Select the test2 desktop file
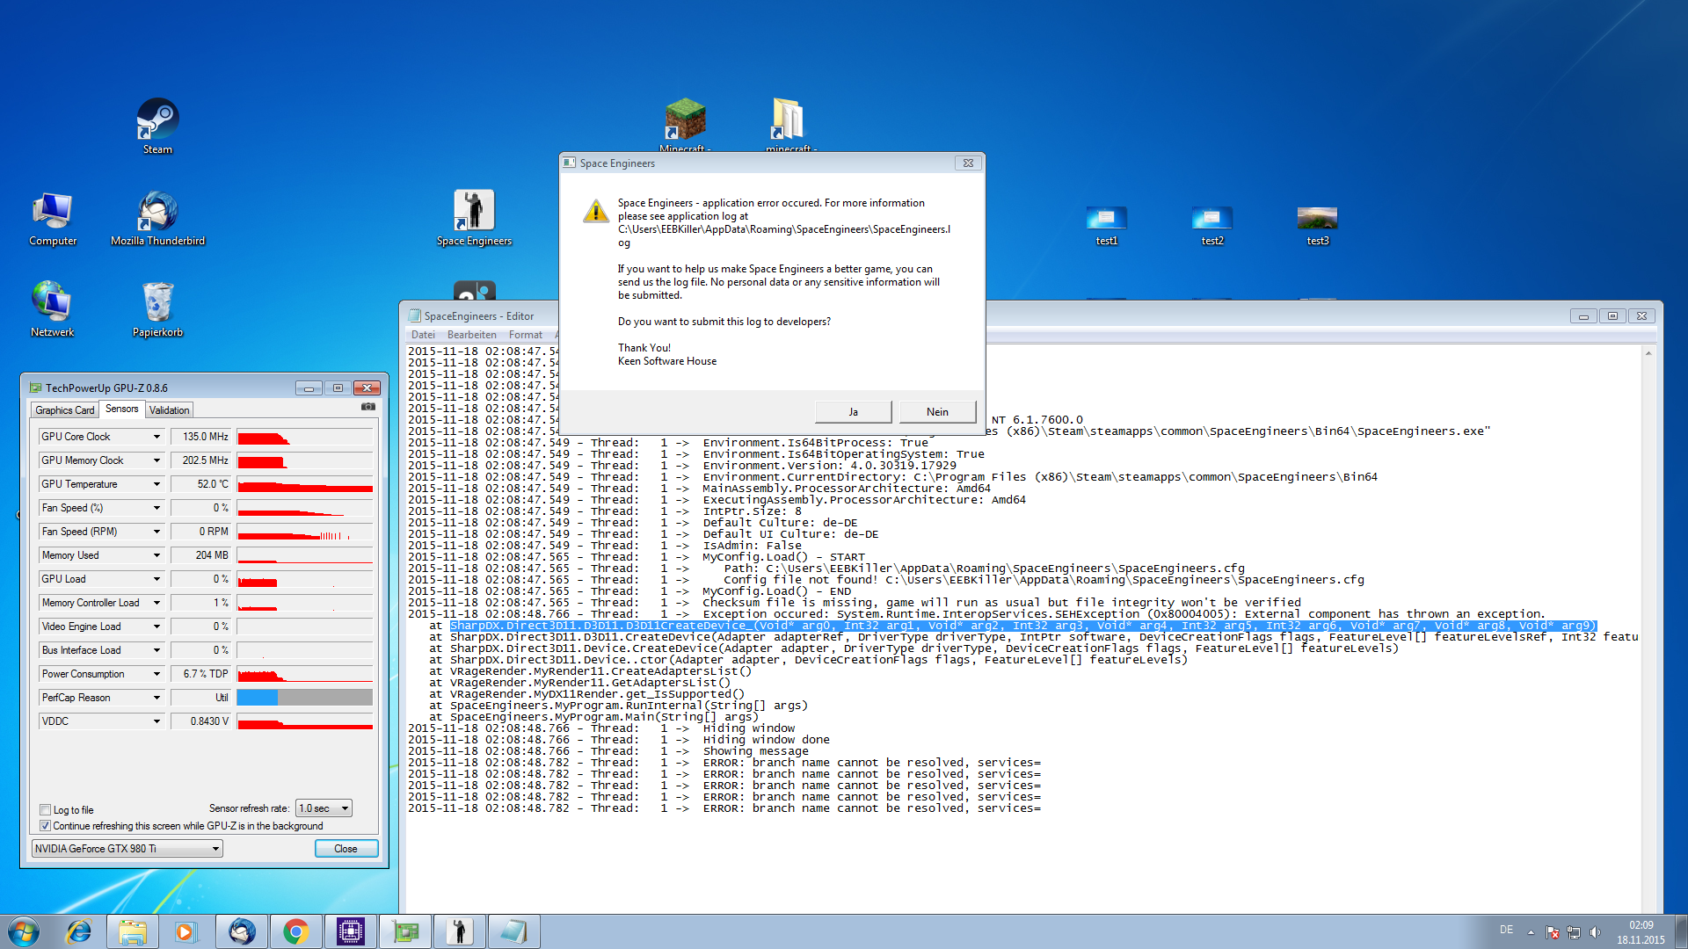The height and width of the screenshot is (949, 1688). [1212, 225]
